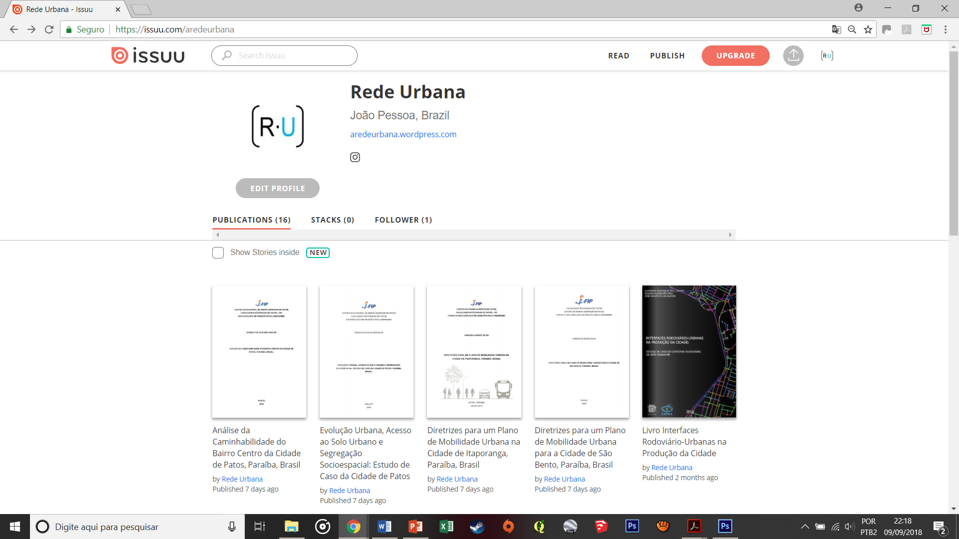Open the Follower (1) tab

coord(403,220)
